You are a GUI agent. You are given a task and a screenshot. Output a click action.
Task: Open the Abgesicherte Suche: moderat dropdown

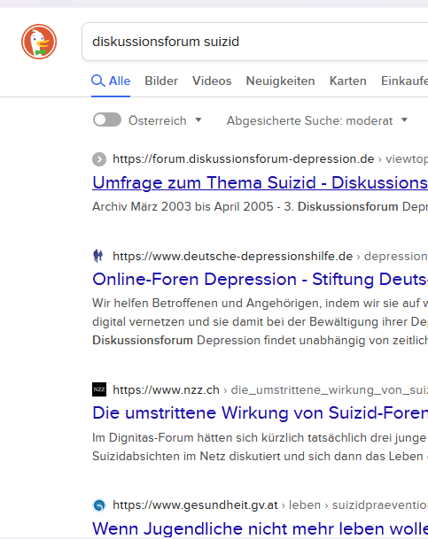pos(317,120)
